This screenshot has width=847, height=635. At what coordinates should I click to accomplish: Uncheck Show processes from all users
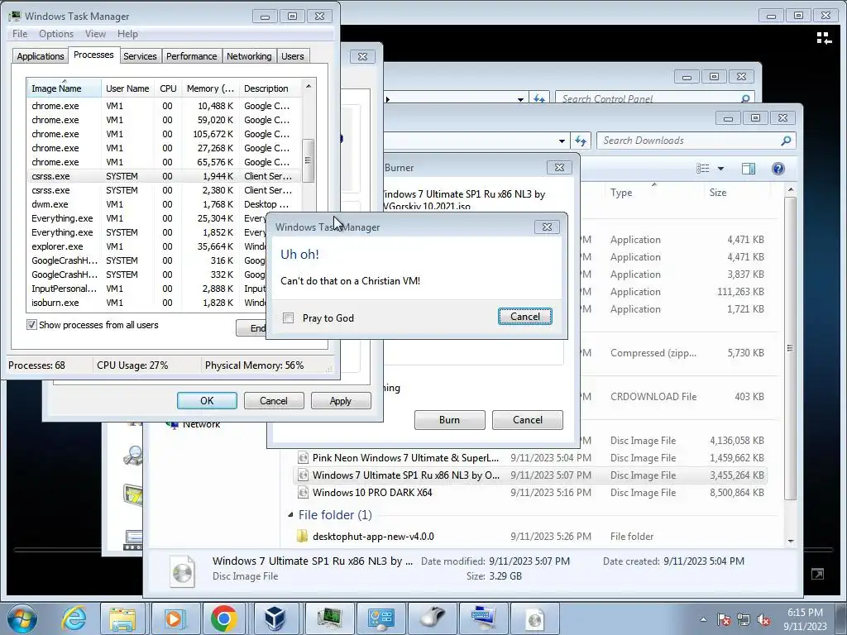[x=32, y=325]
